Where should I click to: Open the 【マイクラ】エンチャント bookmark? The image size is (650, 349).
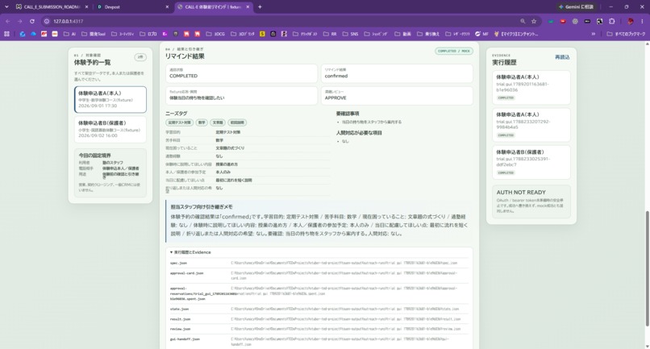(x=516, y=34)
